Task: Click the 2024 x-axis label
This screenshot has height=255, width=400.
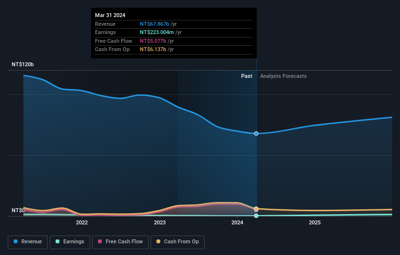Action: (x=237, y=223)
